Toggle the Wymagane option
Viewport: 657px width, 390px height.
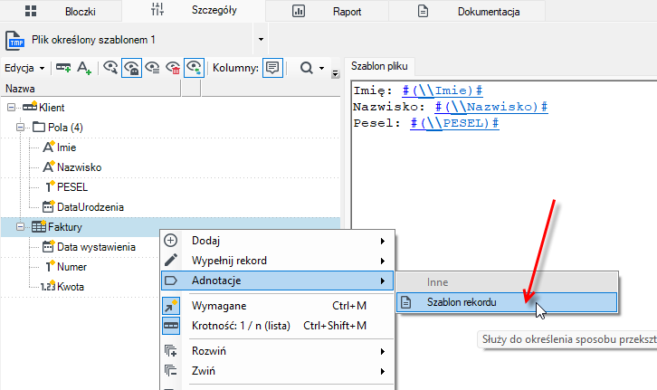click(x=278, y=306)
